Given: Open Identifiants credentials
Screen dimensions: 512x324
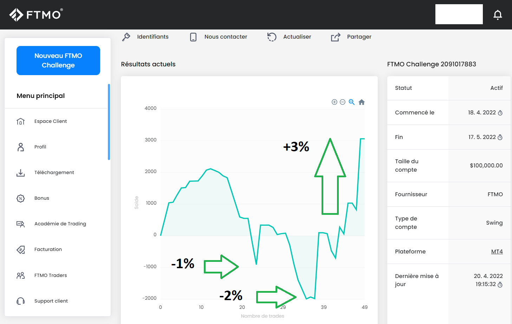Looking at the screenshot, I should 145,37.
